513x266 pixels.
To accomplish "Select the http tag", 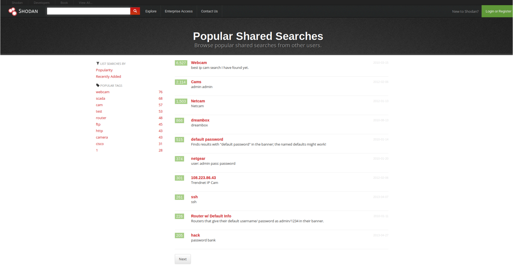I will click(99, 131).
